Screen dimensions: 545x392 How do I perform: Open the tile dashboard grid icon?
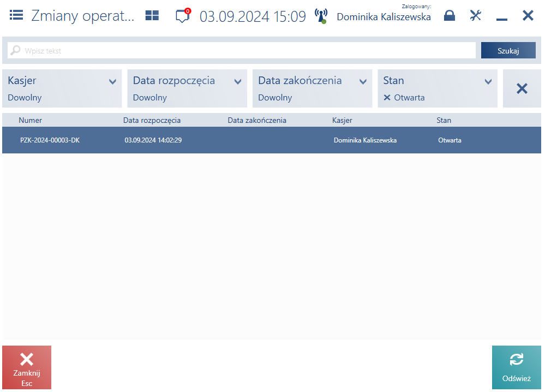coord(152,16)
